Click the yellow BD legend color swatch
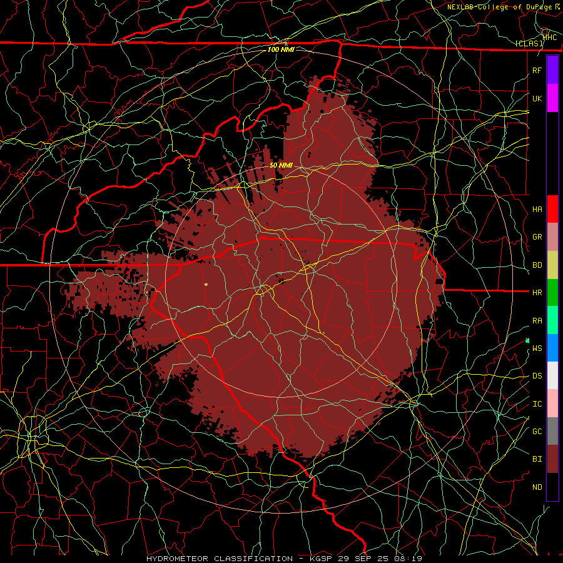Viewport: 563px width, 563px height. (552, 265)
